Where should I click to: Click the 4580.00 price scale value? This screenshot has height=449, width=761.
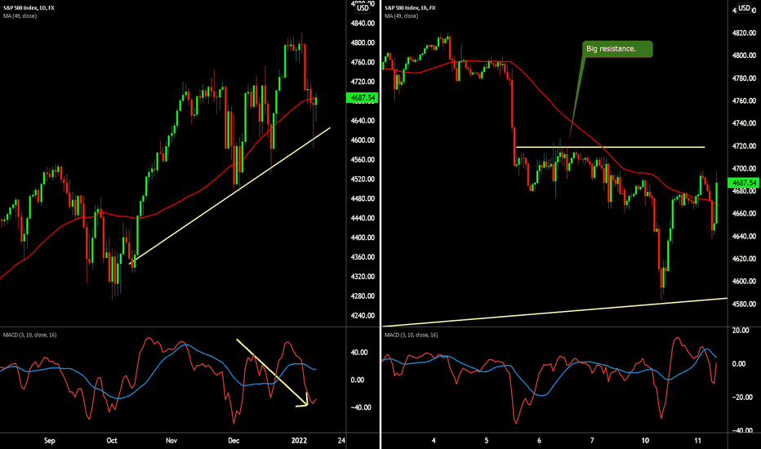[744, 304]
